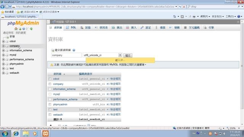
Task: Expand the cdcol node in the sidebar tree
Action: [3, 41]
